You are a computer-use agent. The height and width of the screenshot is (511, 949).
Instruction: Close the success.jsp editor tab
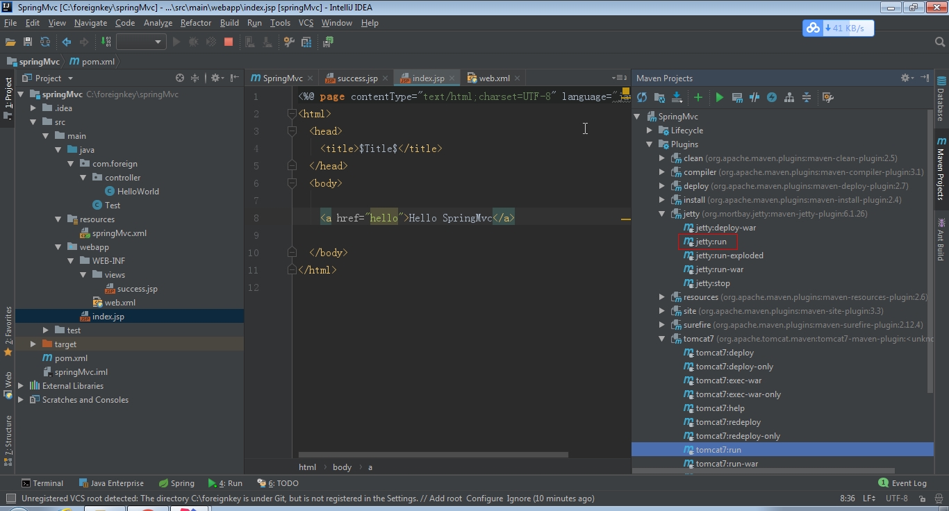click(x=384, y=78)
